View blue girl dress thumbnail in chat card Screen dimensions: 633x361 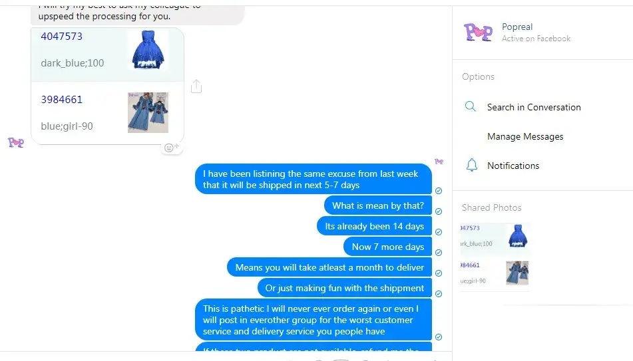(x=148, y=112)
